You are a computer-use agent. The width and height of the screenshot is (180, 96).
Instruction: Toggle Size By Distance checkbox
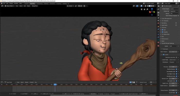point(176,69)
